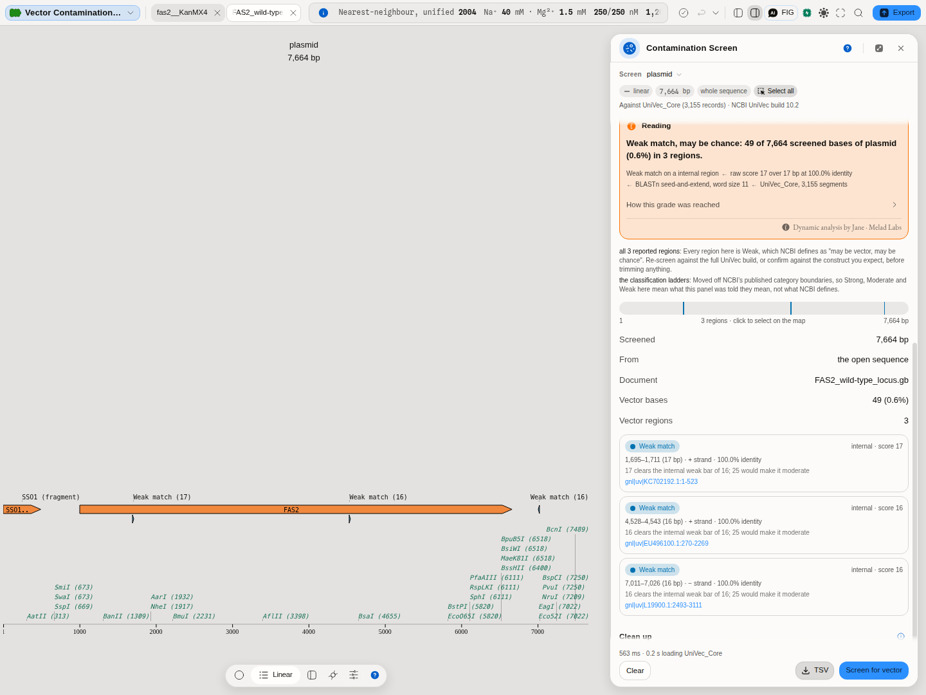Toggle the split-view layout in bottom toolbar

pyautogui.click(x=312, y=675)
